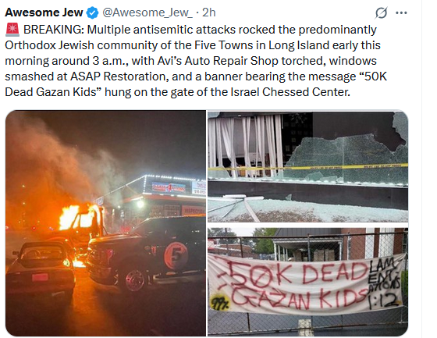Click the yellow 99% sticker on the banner

click(x=220, y=302)
